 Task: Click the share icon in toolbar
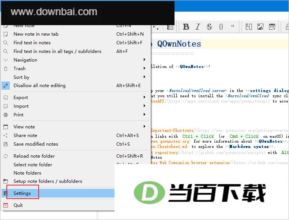coord(156,27)
